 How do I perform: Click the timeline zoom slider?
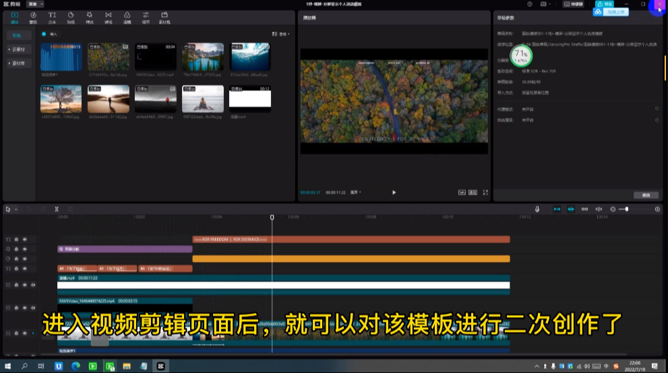coord(627,209)
